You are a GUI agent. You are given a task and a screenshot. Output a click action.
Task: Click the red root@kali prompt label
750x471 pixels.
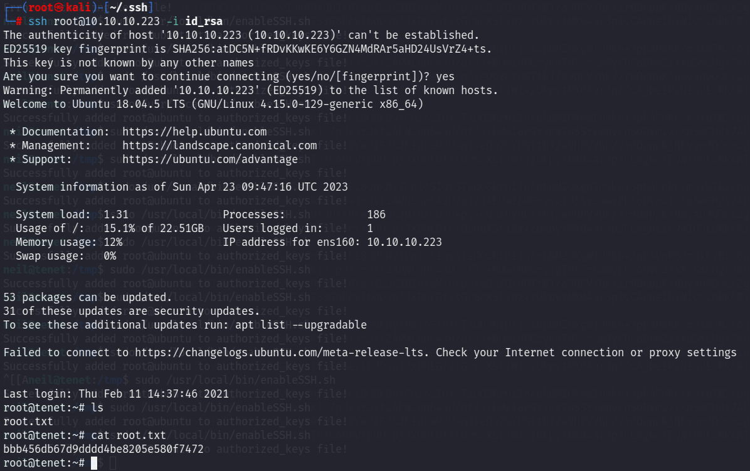[x=60, y=8]
